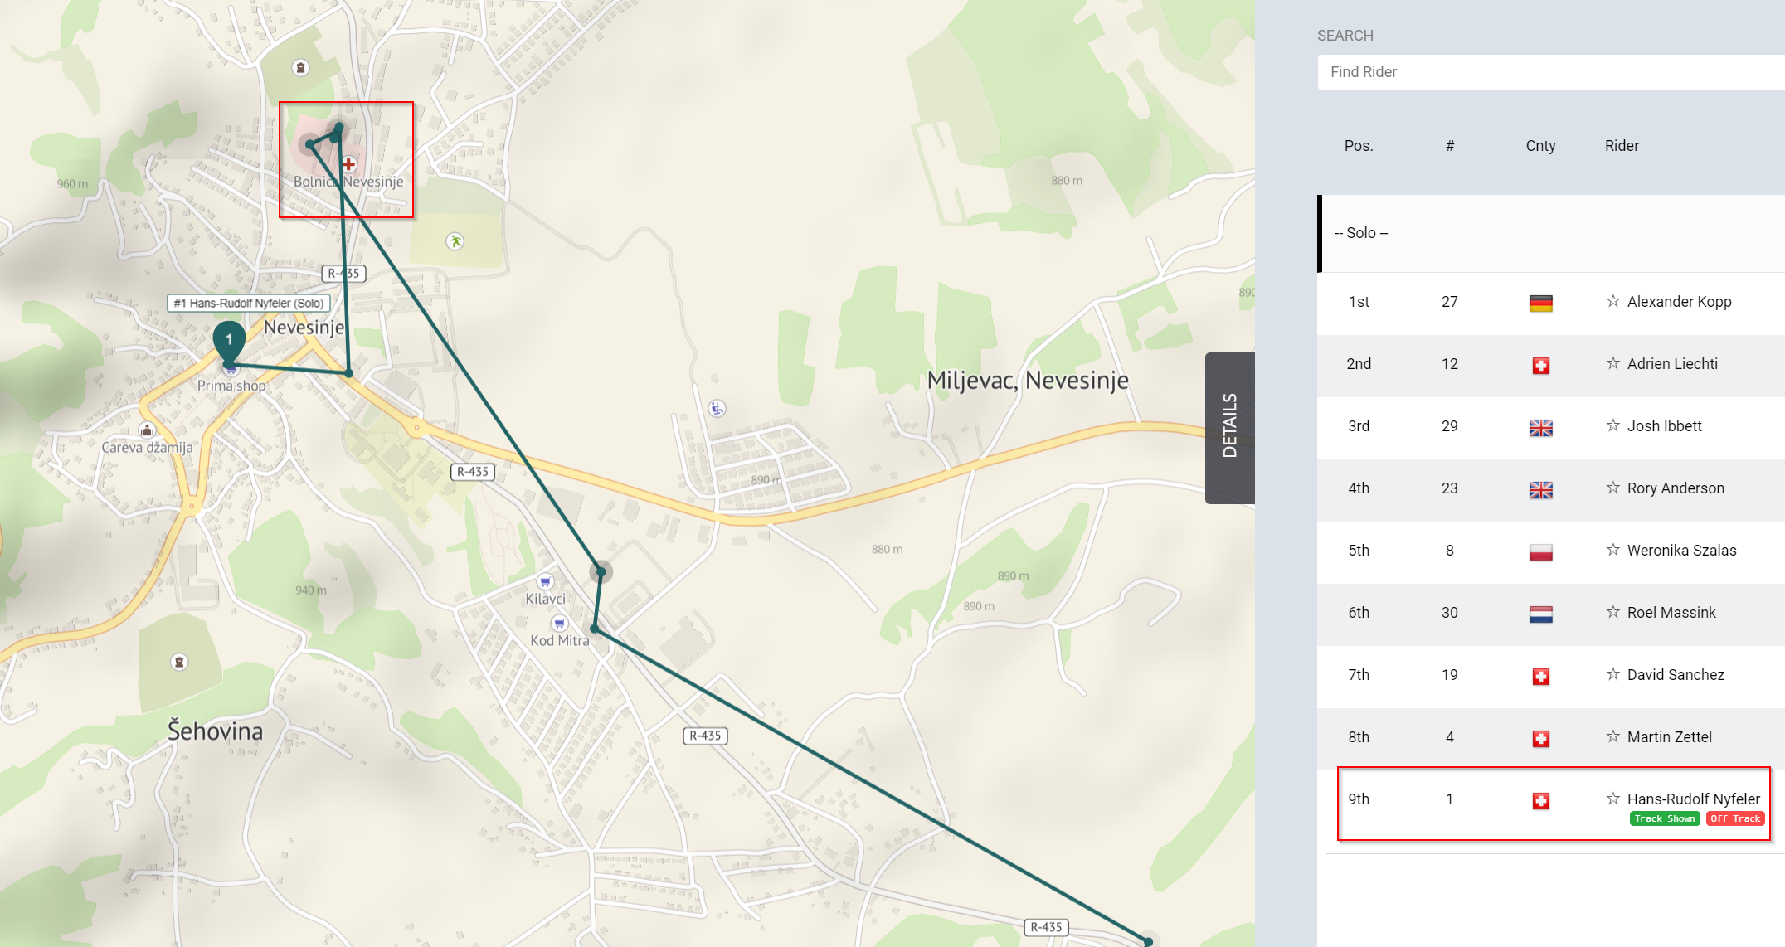Click the hospital cross icon on map
This screenshot has width=1785, height=947.
pos(348,164)
